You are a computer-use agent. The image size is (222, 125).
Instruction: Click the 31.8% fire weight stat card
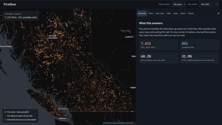click(199, 58)
